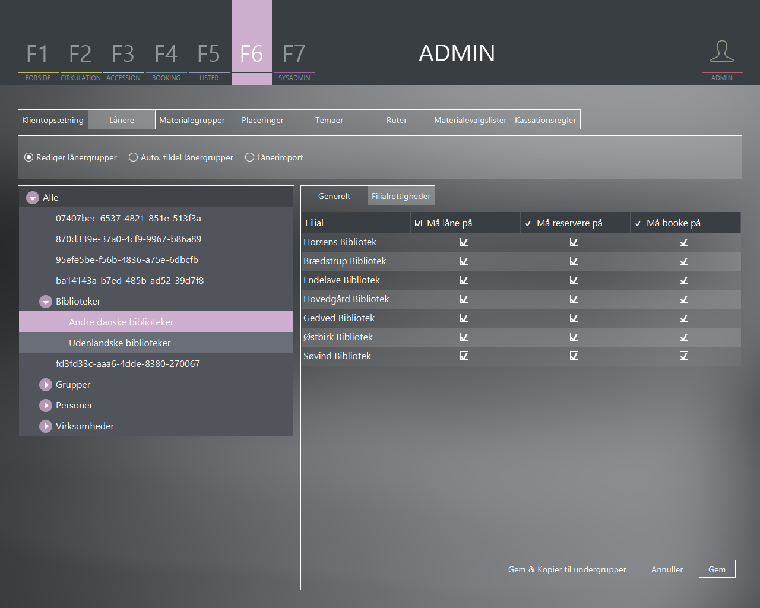The image size is (760, 608).
Task: Select Andre danske biblioteker group
Action: pos(156,322)
